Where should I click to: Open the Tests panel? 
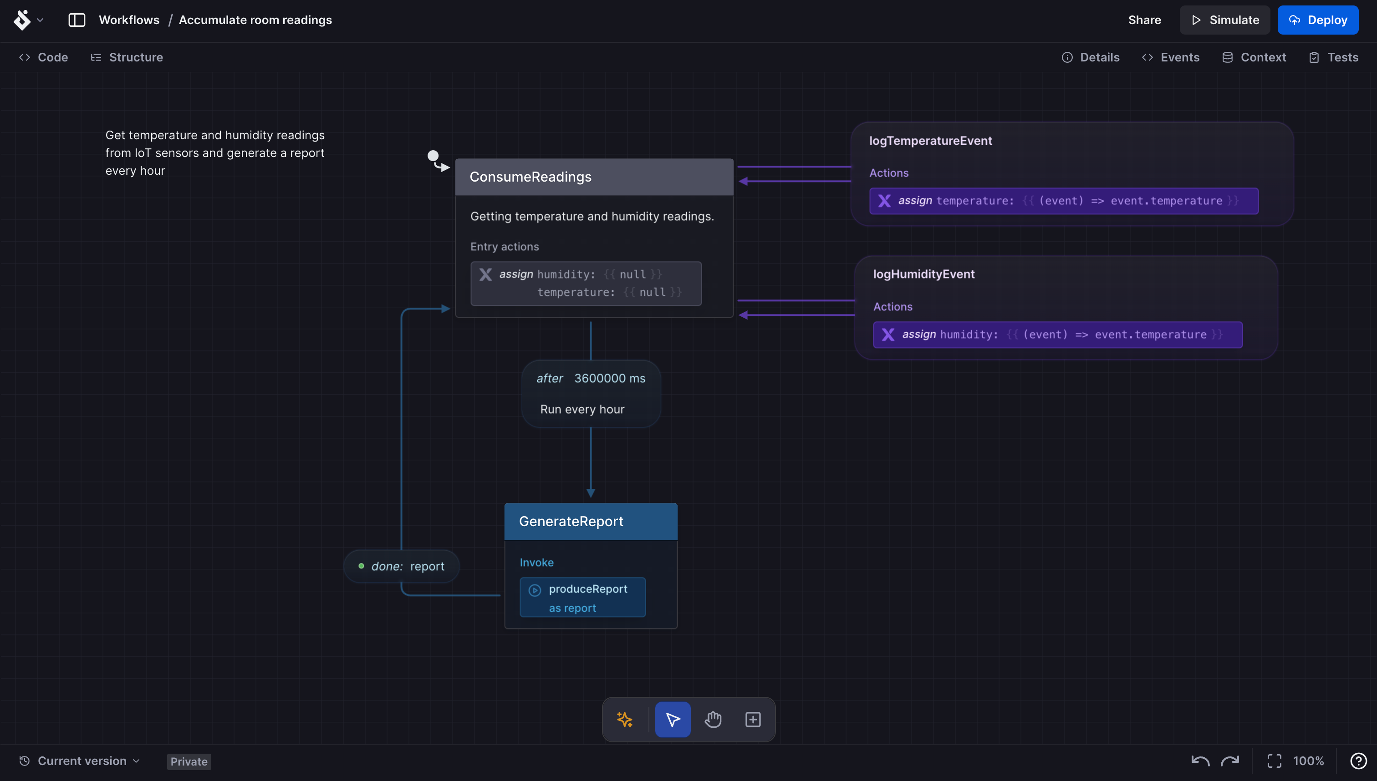point(1342,58)
